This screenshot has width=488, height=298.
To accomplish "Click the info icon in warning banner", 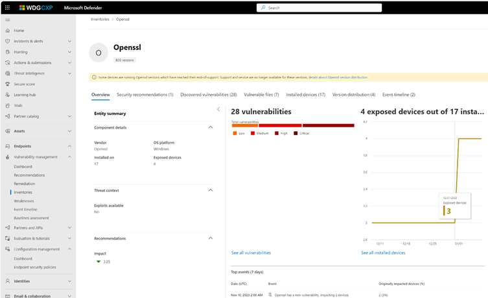I will click(x=94, y=77).
